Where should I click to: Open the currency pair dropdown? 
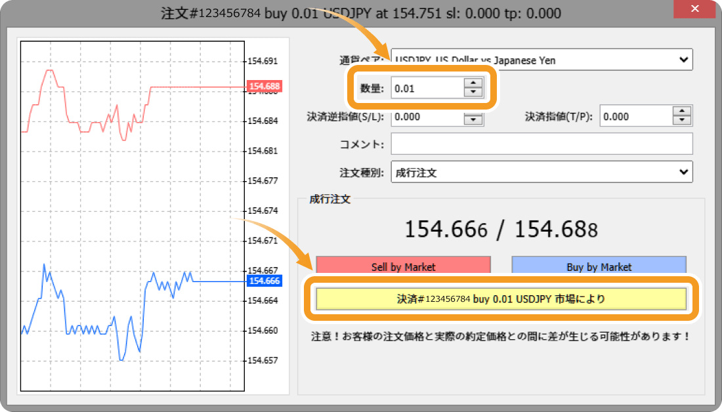pos(541,60)
